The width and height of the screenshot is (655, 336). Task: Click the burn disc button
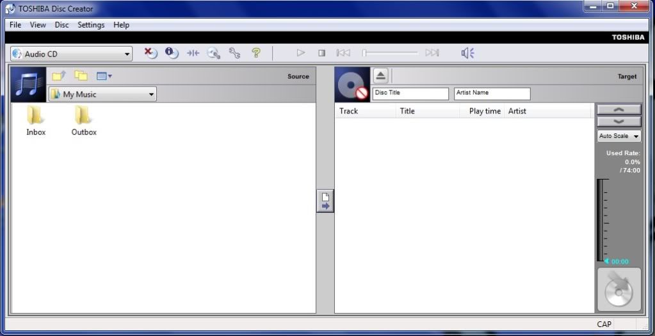click(619, 289)
